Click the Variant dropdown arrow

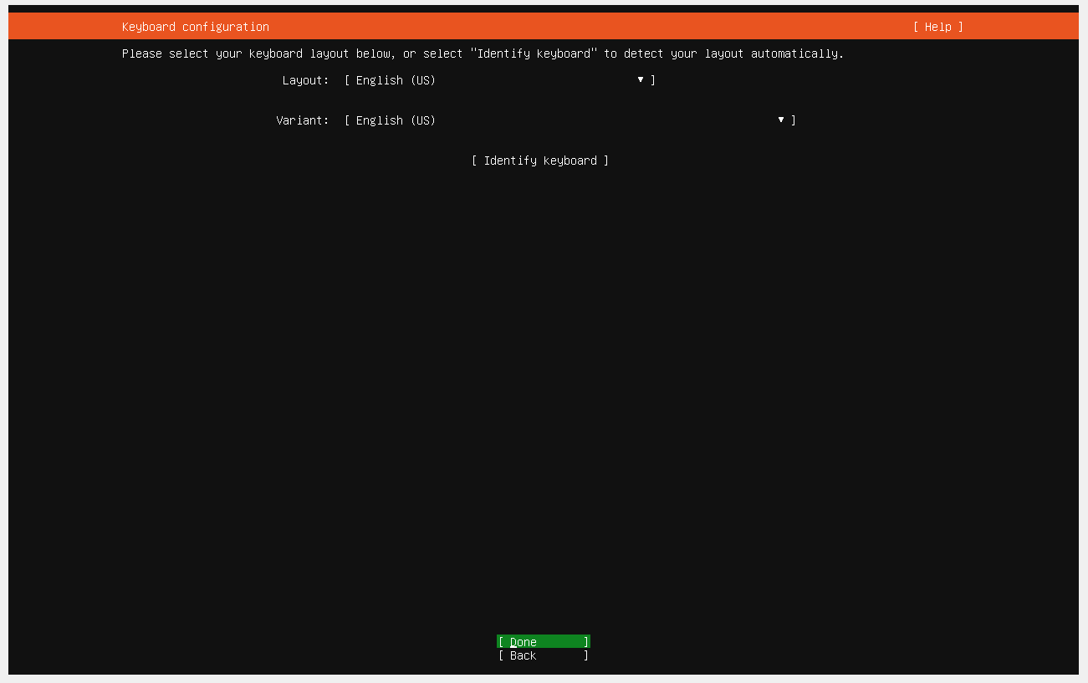(781, 120)
